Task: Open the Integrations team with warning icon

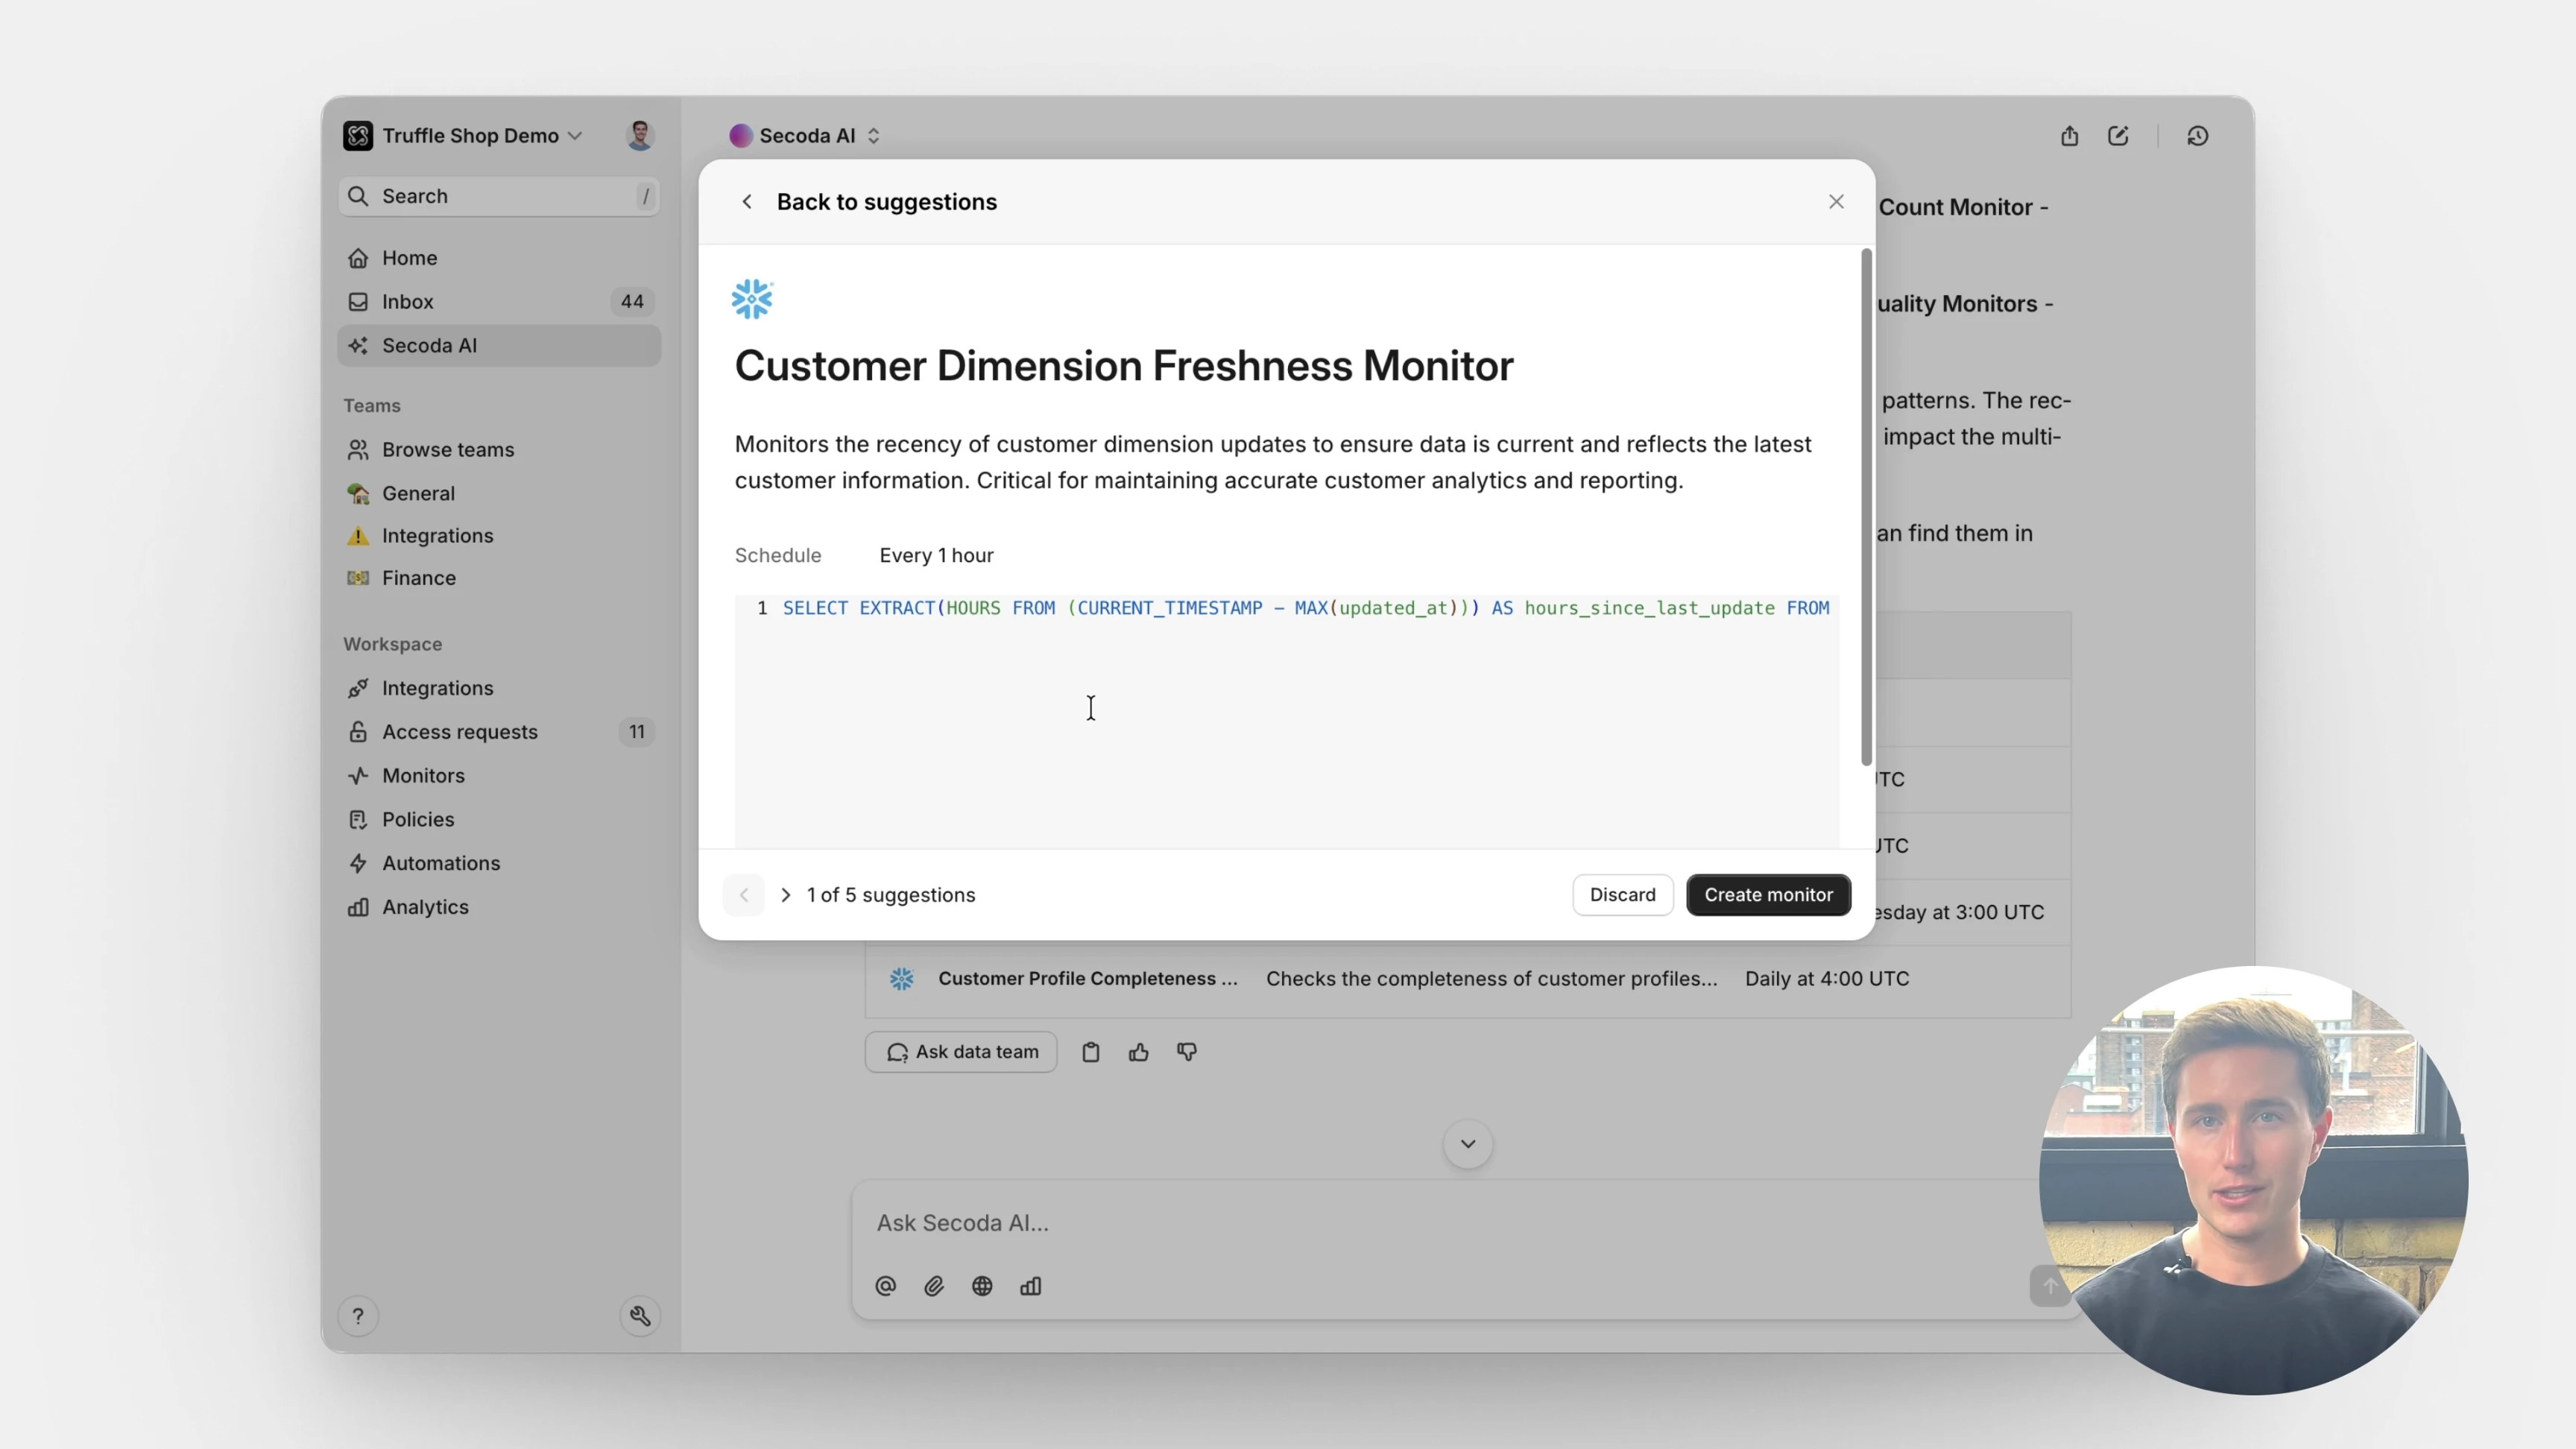Action: pos(499,536)
